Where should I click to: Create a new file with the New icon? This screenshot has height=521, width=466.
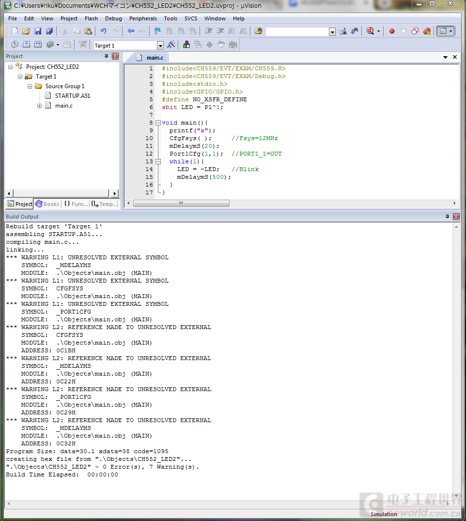[15, 31]
